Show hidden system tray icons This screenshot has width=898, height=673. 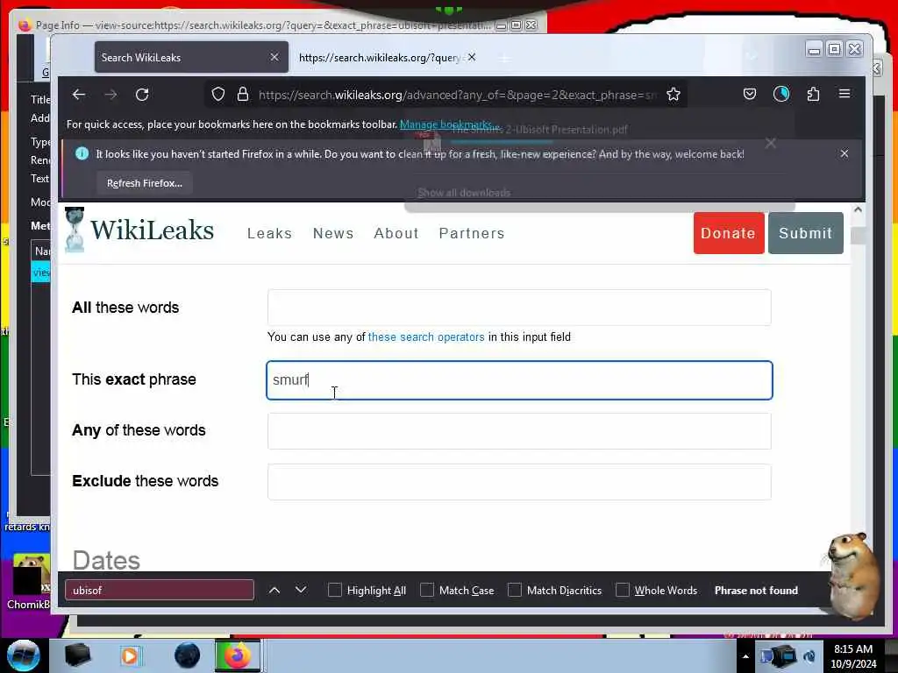pyautogui.click(x=745, y=656)
